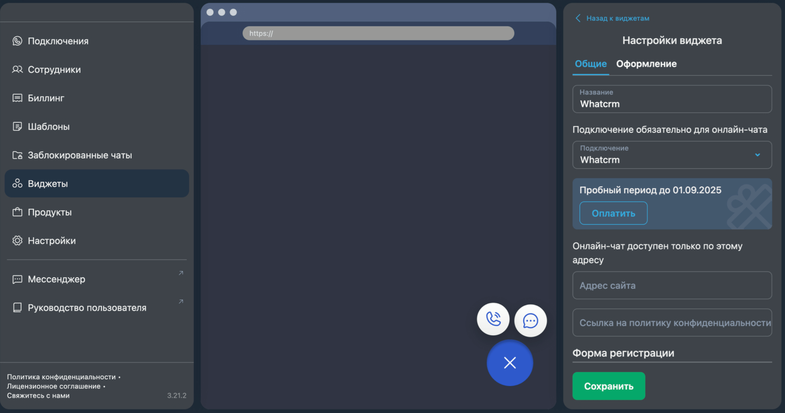
Task: Open Руководство пользователя link
Action: click(87, 308)
